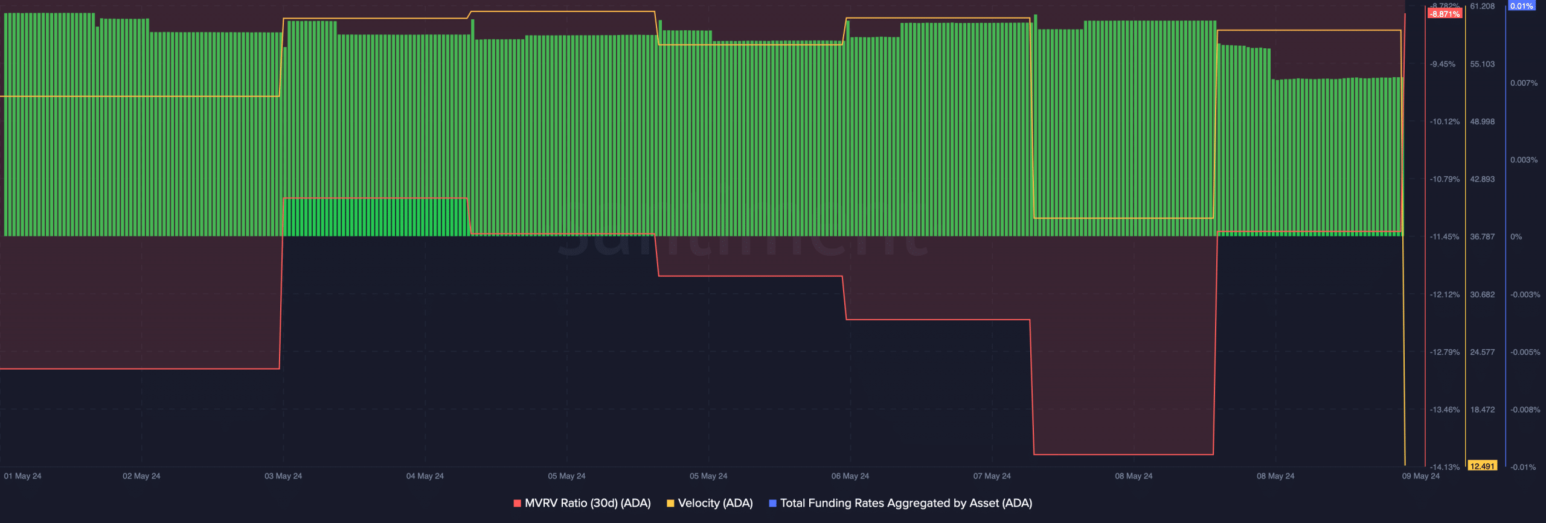1546x523 pixels.
Task: Click the -12.79% MVRV axis value
Action: pyautogui.click(x=1445, y=352)
